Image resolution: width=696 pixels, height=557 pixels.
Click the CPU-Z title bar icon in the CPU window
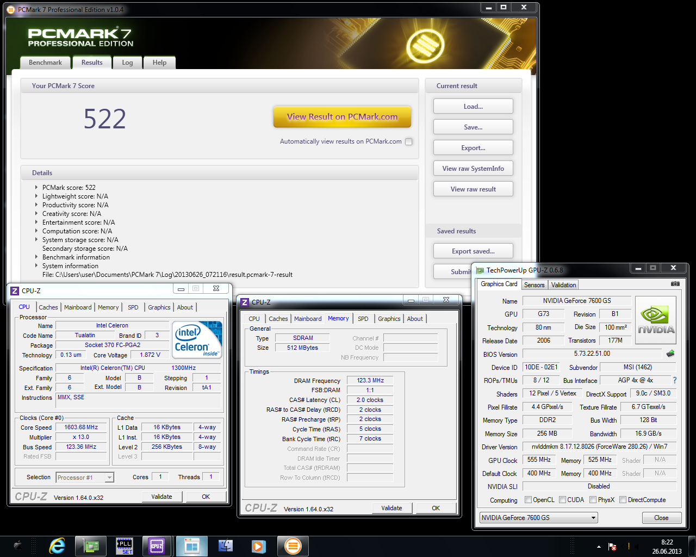pos(15,290)
